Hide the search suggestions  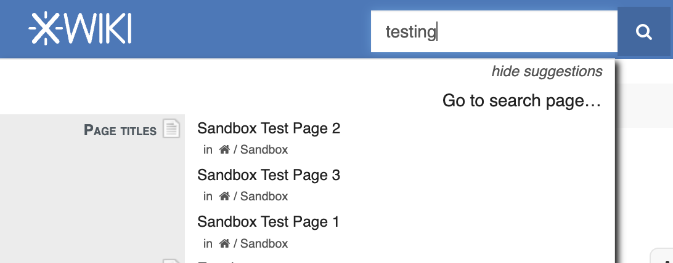[547, 71]
